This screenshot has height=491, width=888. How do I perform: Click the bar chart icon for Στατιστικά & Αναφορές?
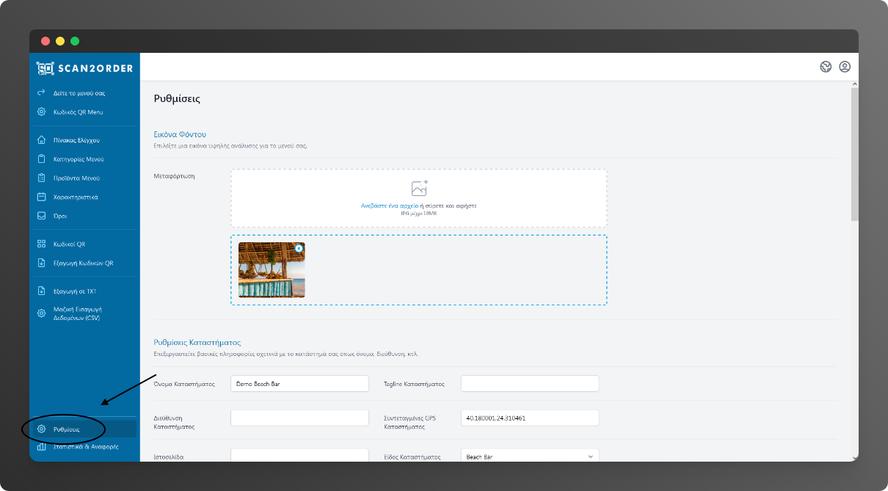(42, 447)
